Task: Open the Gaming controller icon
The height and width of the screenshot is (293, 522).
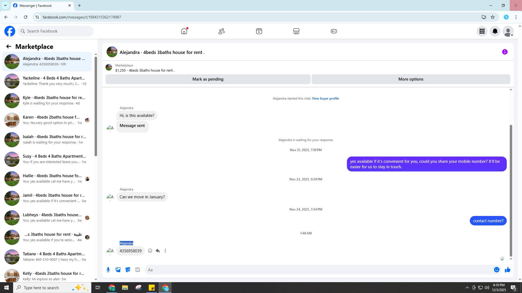Action: (334, 31)
